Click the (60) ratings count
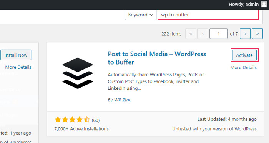269x143 pixels. pos(96,120)
